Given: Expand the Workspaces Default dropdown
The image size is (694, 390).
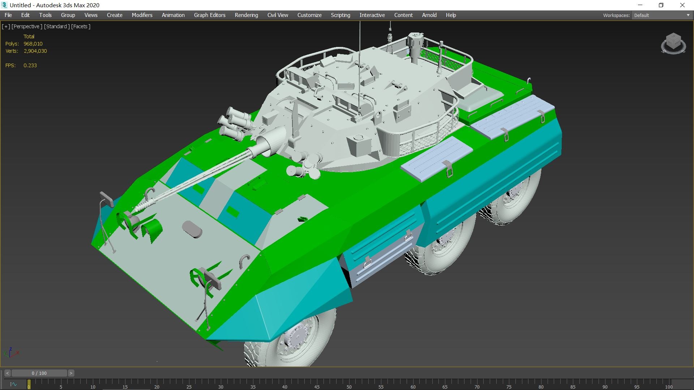Looking at the screenshot, I should pos(662,15).
